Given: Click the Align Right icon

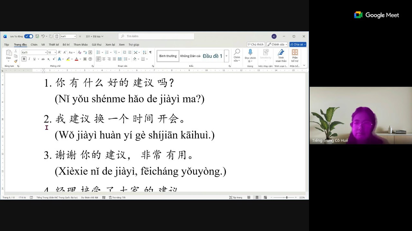Looking at the screenshot, I should tap(109, 59).
